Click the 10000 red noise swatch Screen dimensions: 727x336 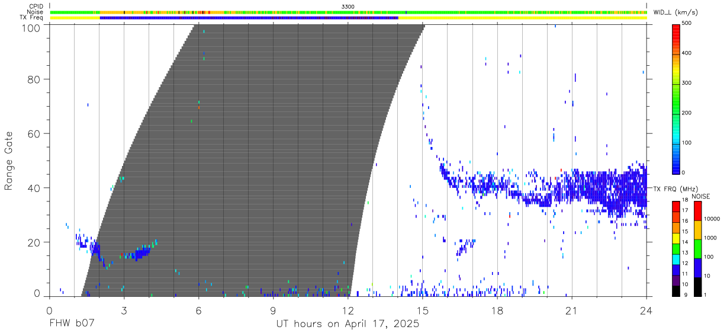[698, 211]
